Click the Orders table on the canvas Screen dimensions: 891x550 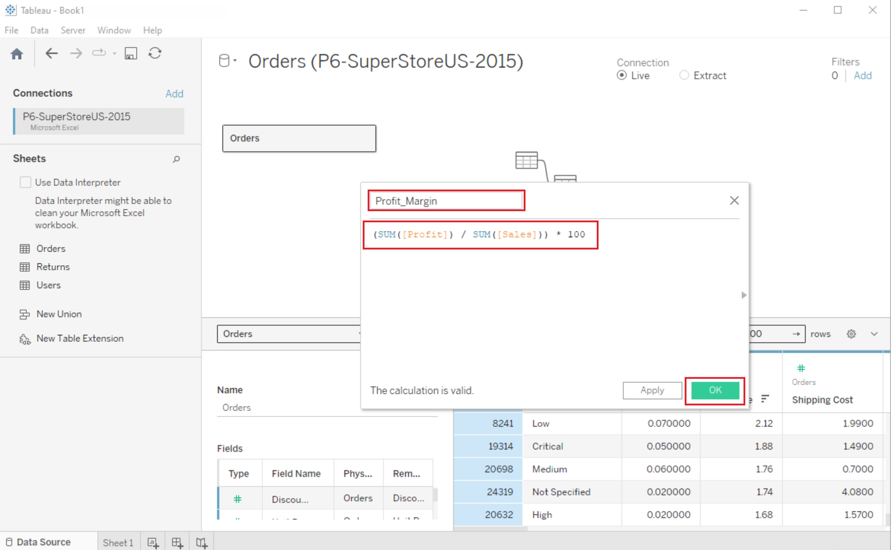(299, 138)
